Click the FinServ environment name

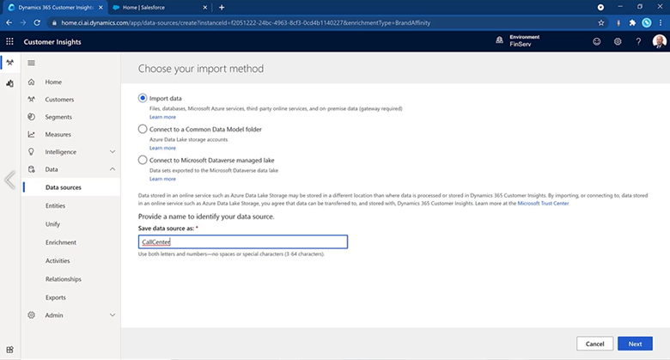tap(520, 44)
